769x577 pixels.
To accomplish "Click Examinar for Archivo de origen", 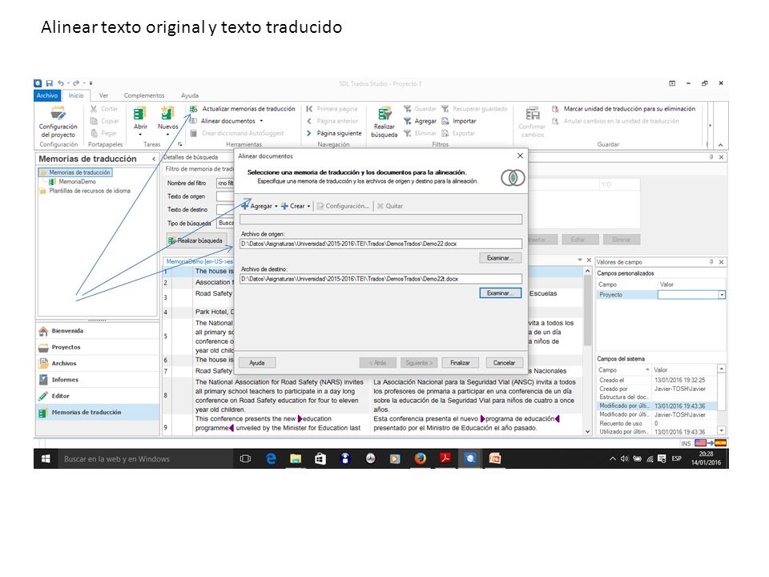I will click(x=500, y=258).
